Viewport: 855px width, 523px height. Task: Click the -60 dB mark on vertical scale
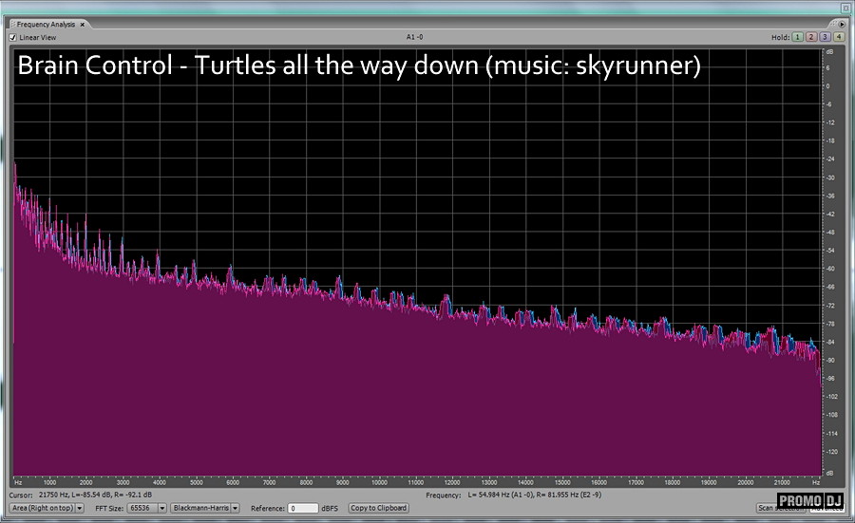point(828,269)
